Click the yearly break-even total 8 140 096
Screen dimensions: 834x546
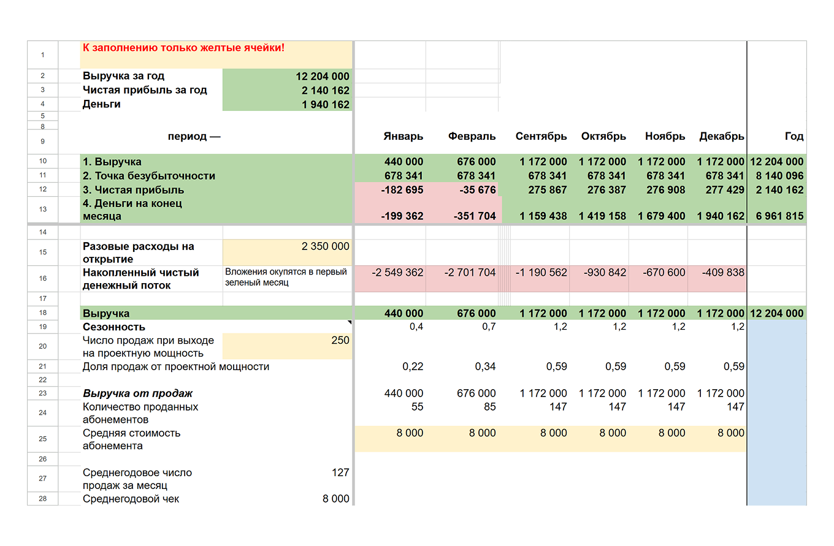(777, 176)
